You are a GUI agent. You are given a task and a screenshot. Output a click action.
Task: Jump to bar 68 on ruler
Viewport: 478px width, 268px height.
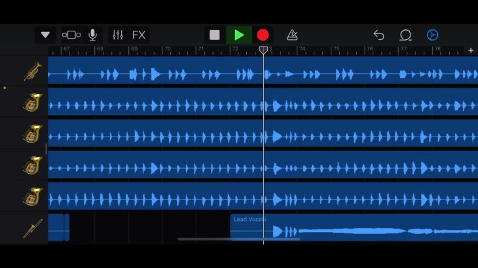(100, 49)
